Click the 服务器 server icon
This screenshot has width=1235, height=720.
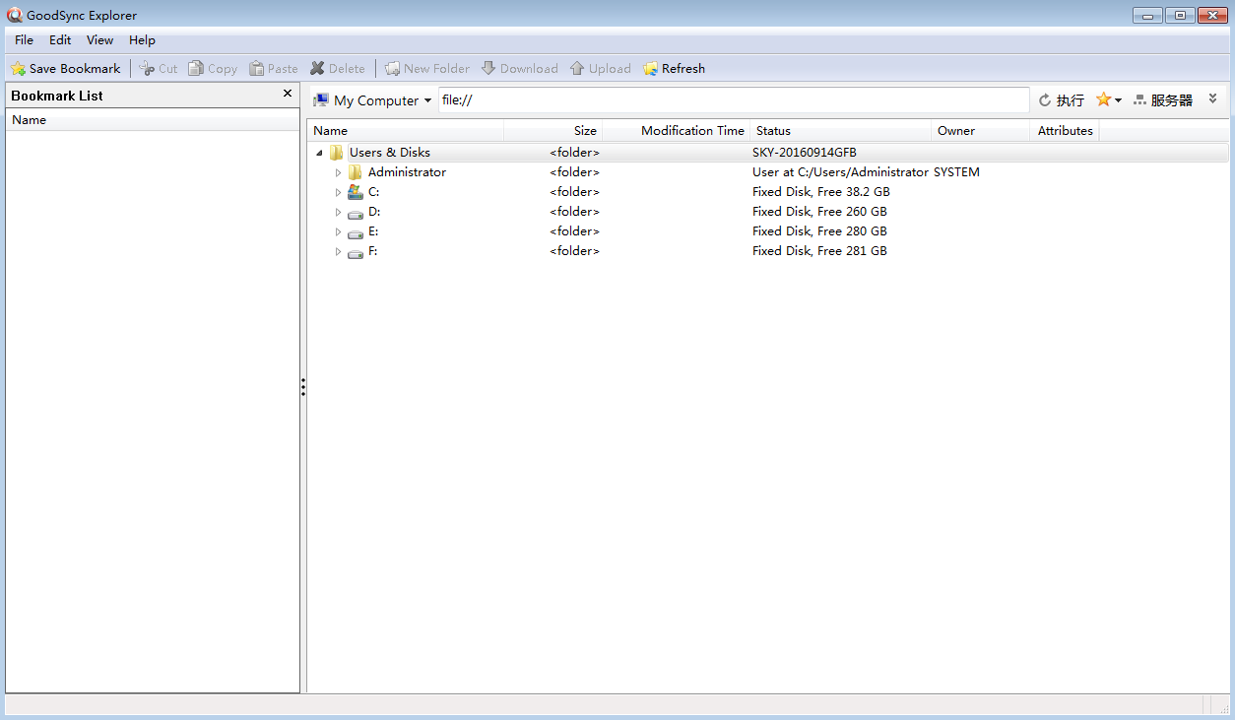click(1139, 100)
